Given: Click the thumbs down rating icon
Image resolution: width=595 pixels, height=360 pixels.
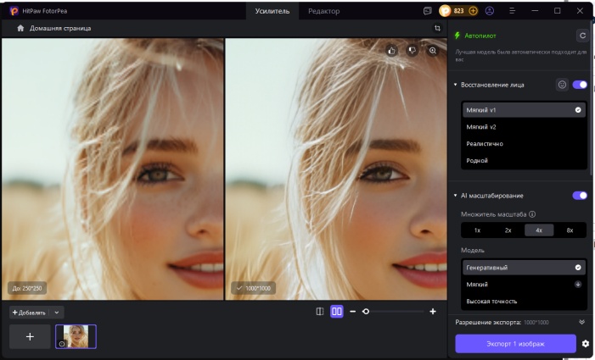Looking at the screenshot, I should (413, 51).
